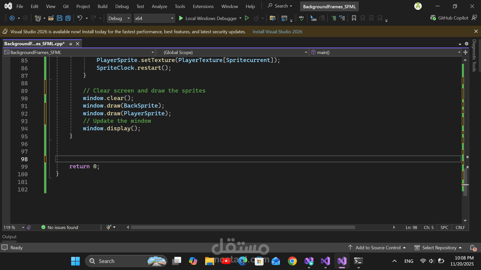Viewport: 481px width, 270px height.
Task: Click the Open File folder icon
Action: 51,18
